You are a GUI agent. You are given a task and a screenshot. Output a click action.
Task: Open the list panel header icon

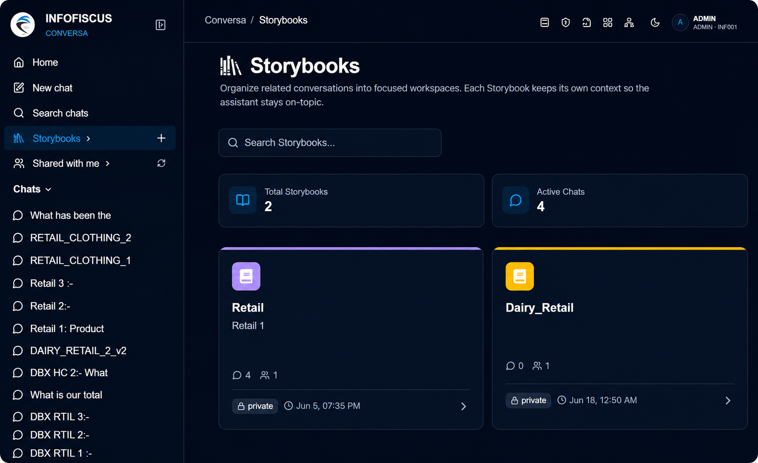point(544,22)
